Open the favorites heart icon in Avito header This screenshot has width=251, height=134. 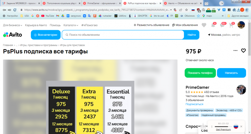pos(204,25)
